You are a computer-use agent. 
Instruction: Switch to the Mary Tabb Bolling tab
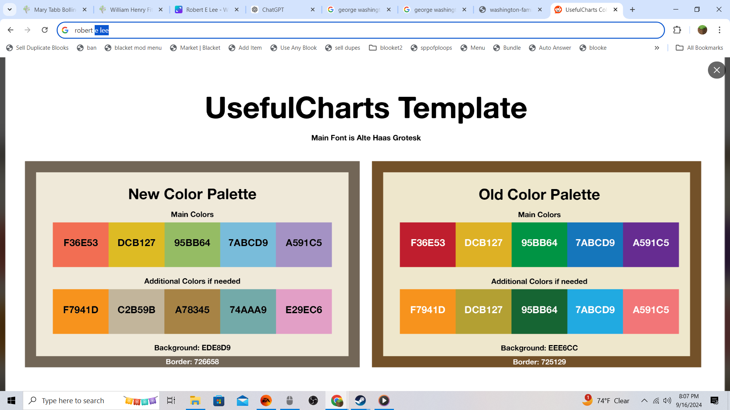pos(56,9)
